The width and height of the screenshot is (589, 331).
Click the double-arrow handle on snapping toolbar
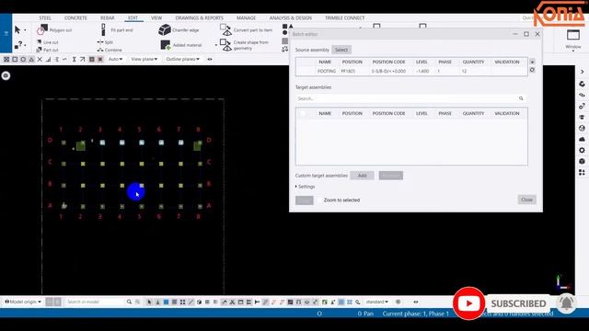210,59
